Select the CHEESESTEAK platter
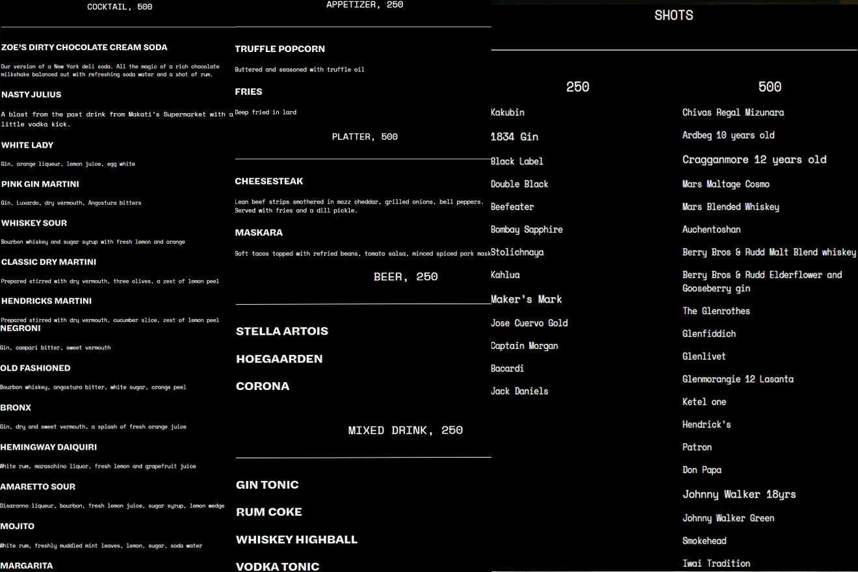 coord(269,182)
